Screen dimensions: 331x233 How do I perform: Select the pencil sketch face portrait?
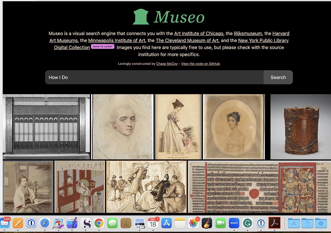point(123,127)
